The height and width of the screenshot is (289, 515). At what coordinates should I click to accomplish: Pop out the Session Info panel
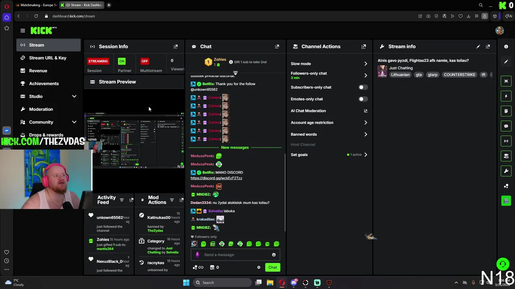pyautogui.click(x=175, y=47)
